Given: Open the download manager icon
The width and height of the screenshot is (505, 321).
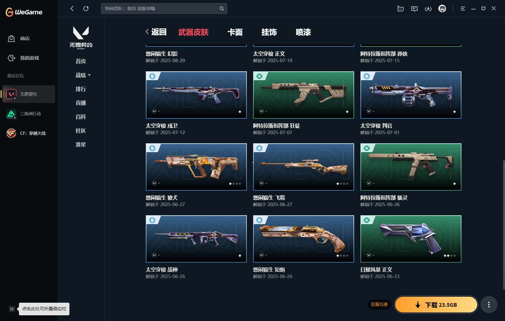Looking at the screenshot, I should pyautogui.click(x=428, y=9).
